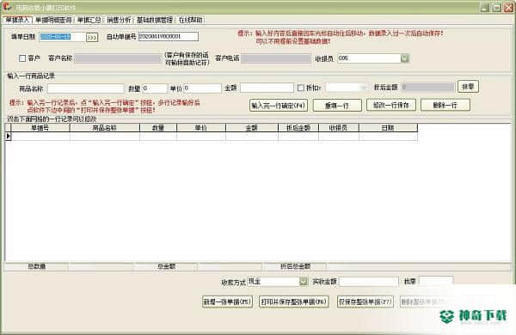Click the 单价 input field
The width and height of the screenshot is (516, 335).
pos(202,88)
